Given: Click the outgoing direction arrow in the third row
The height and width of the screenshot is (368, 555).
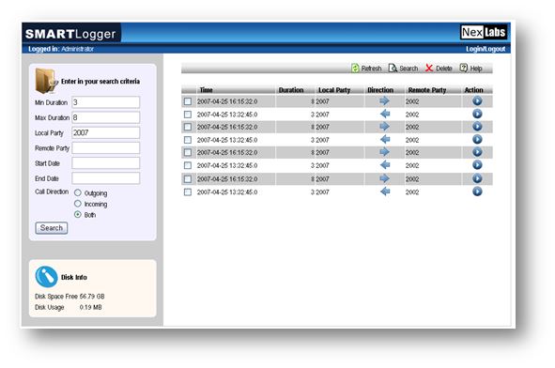Looking at the screenshot, I should (x=384, y=127).
